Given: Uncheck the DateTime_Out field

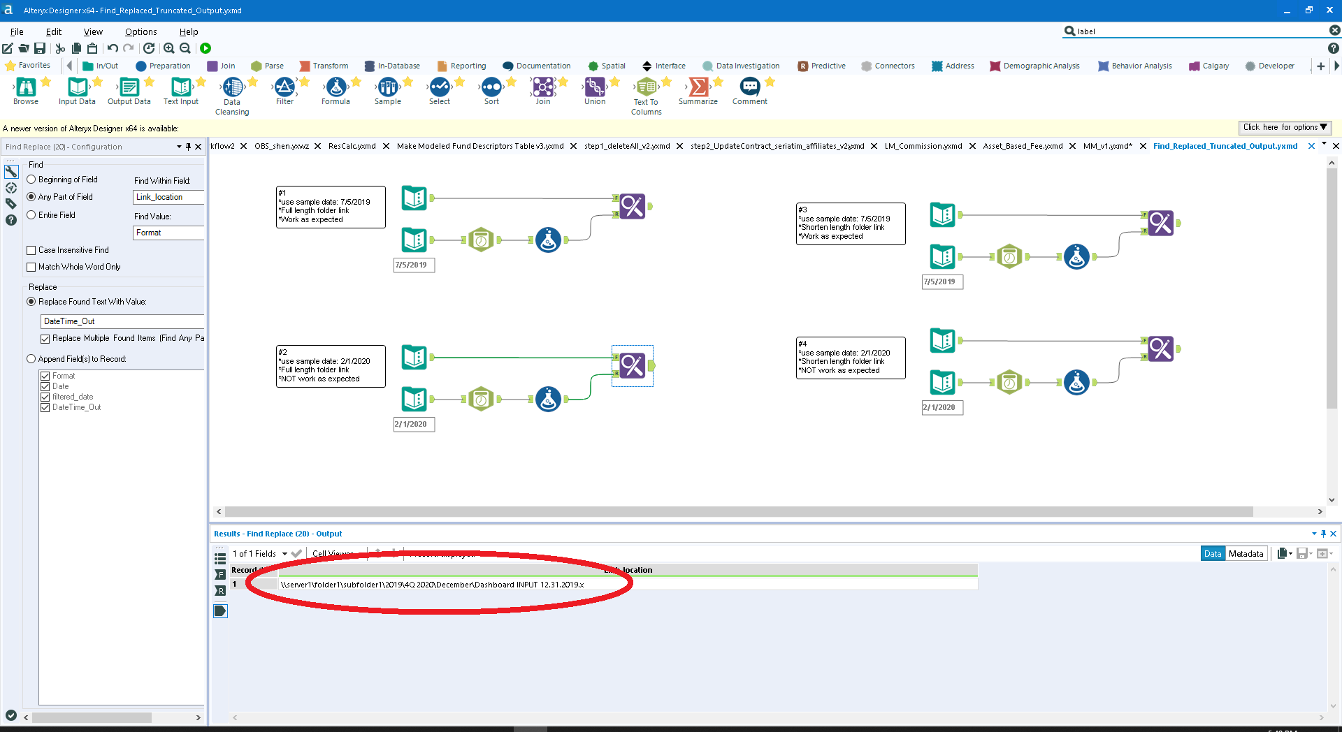Looking at the screenshot, I should (x=45, y=407).
